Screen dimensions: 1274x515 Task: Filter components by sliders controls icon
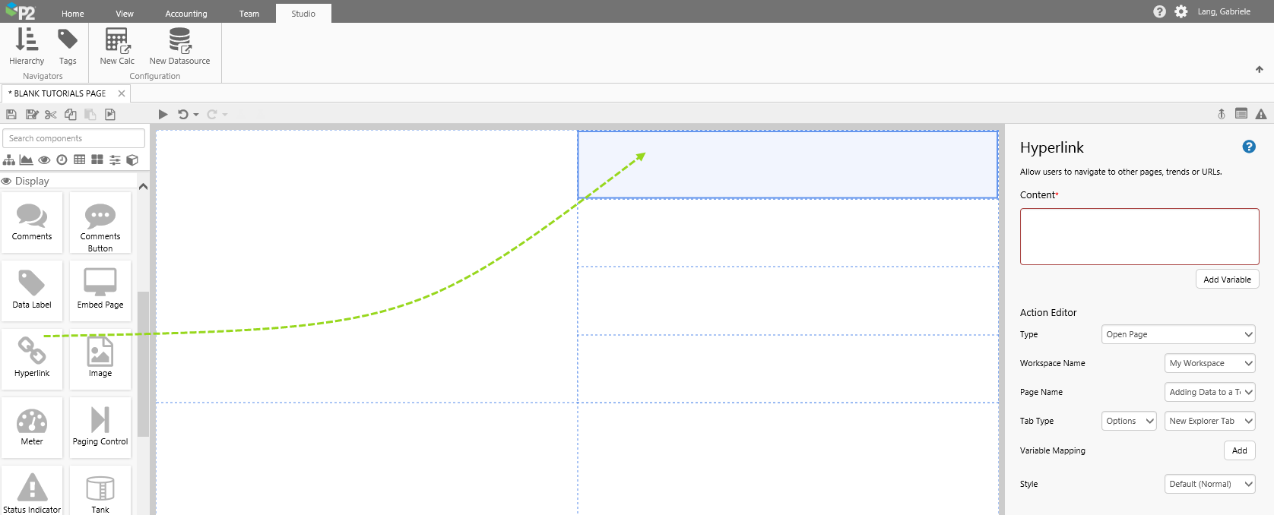(x=115, y=160)
